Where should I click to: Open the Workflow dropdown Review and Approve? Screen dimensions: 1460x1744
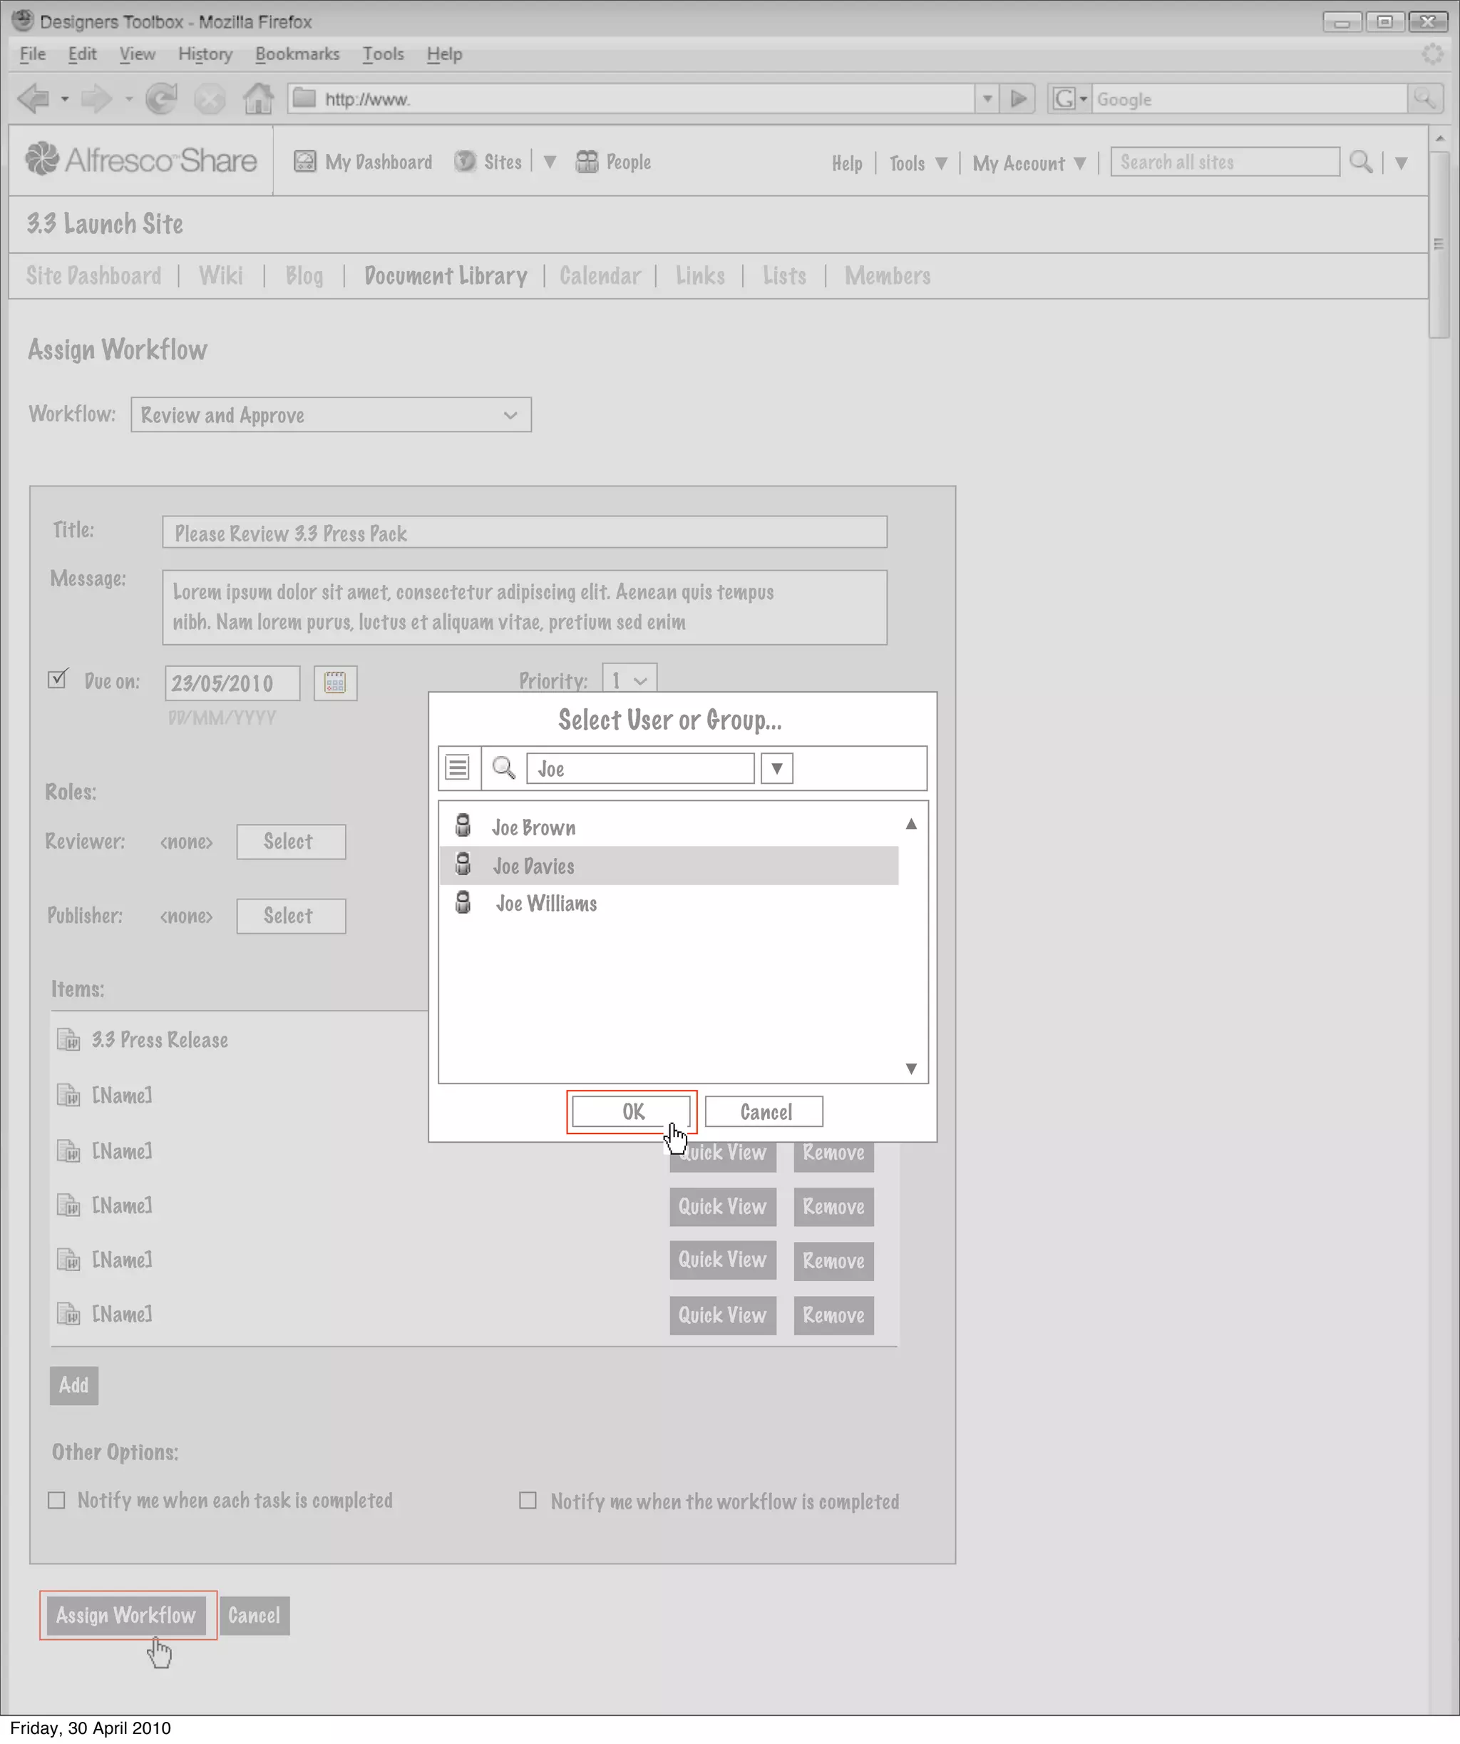click(x=330, y=414)
